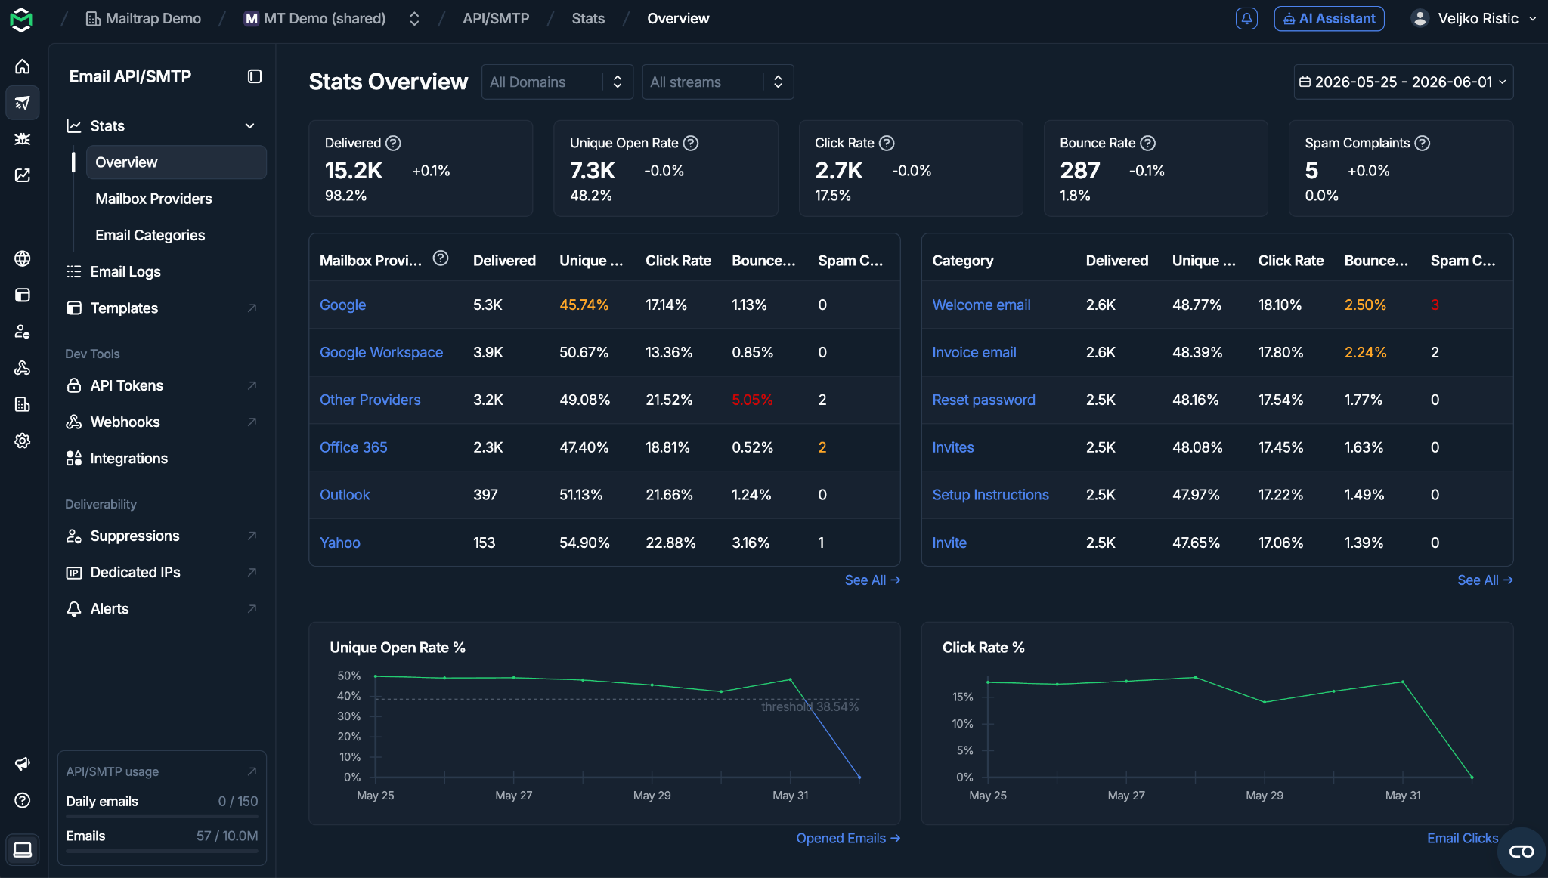The image size is (1548, 878).
Task: Click the megaphone announcements icon
Action: 23,764
